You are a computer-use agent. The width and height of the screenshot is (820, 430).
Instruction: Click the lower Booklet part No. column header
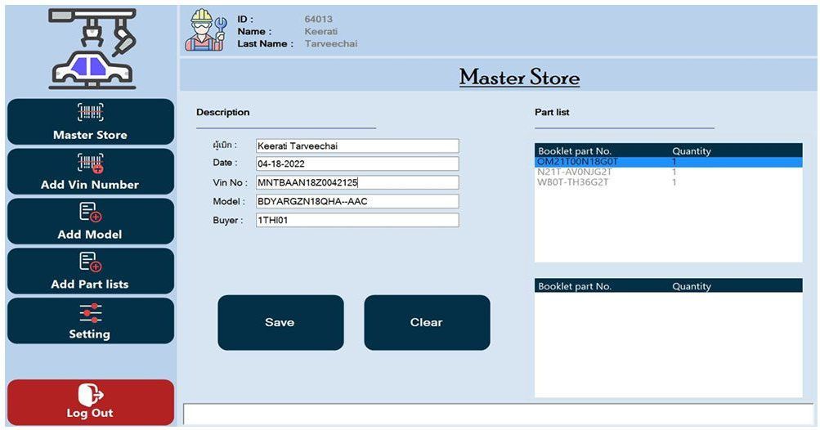[575, 286]
